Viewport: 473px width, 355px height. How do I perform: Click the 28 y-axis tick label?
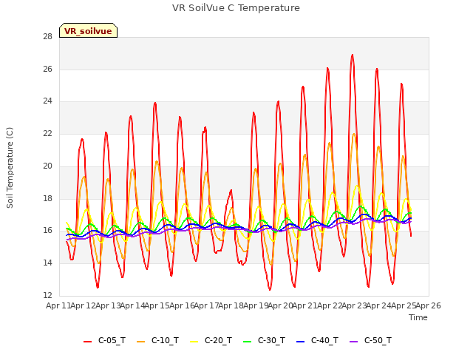coord(47,37)
